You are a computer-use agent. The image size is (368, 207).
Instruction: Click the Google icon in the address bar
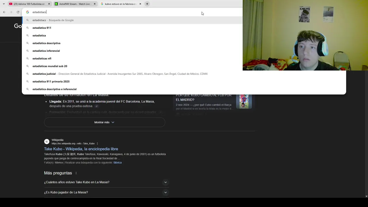pyautogui.click(x=28, y=12)
